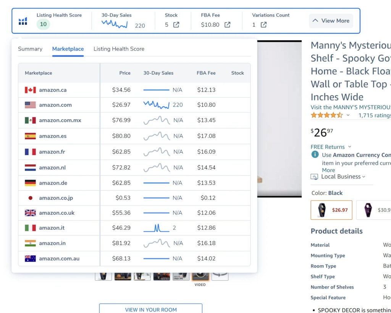Expand the Local Business dropdown
This screenshot has width=391, height=313.
pos(364,177)
